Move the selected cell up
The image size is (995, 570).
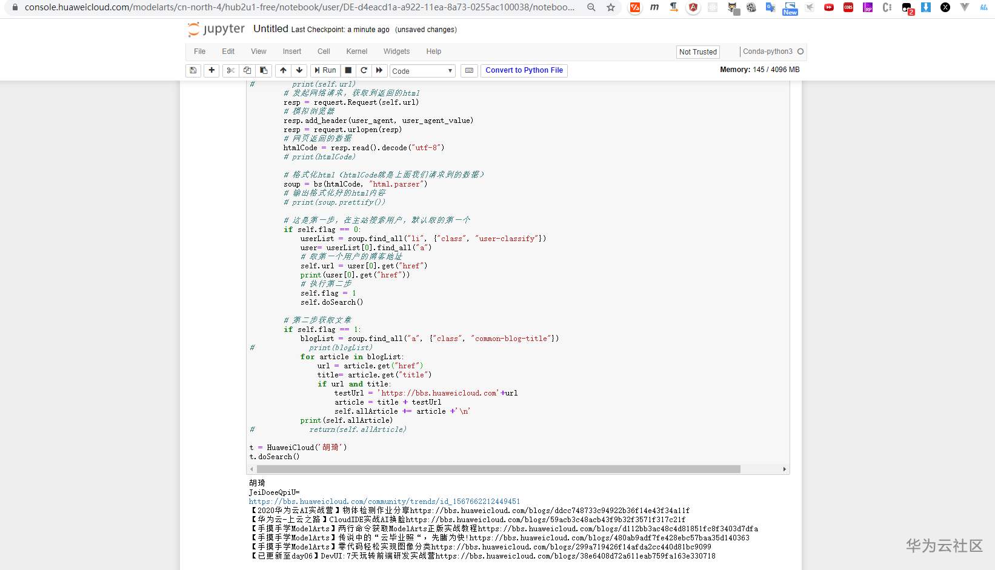[x=283, y=70]
